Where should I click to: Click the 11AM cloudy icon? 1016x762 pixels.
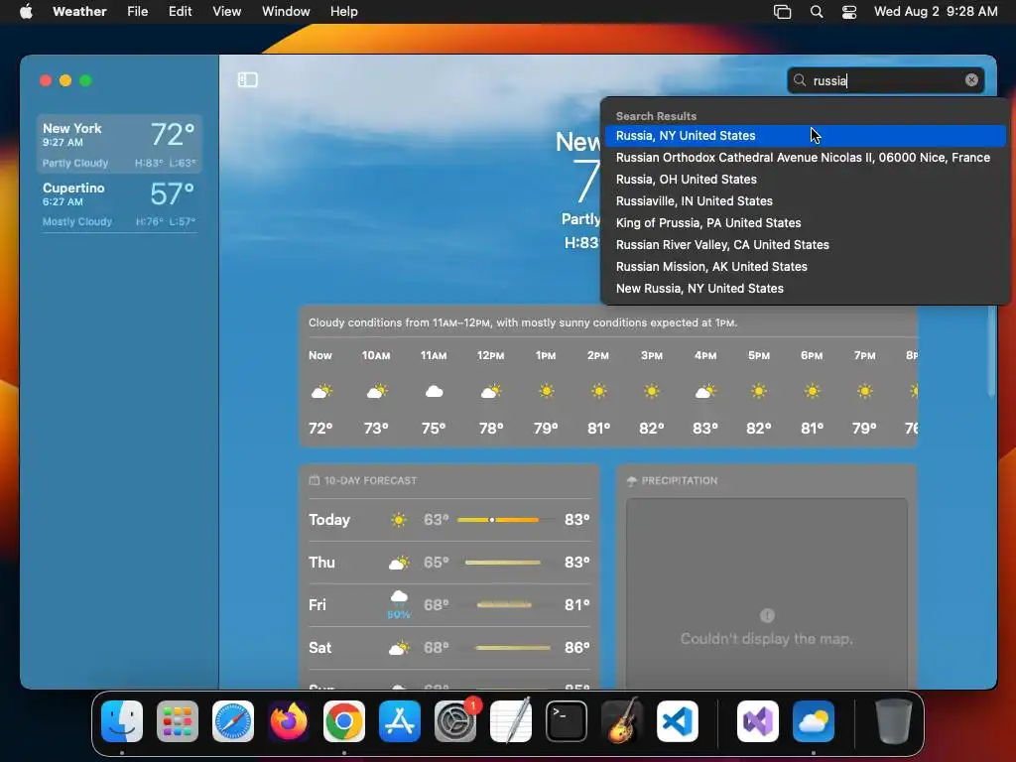435,391
